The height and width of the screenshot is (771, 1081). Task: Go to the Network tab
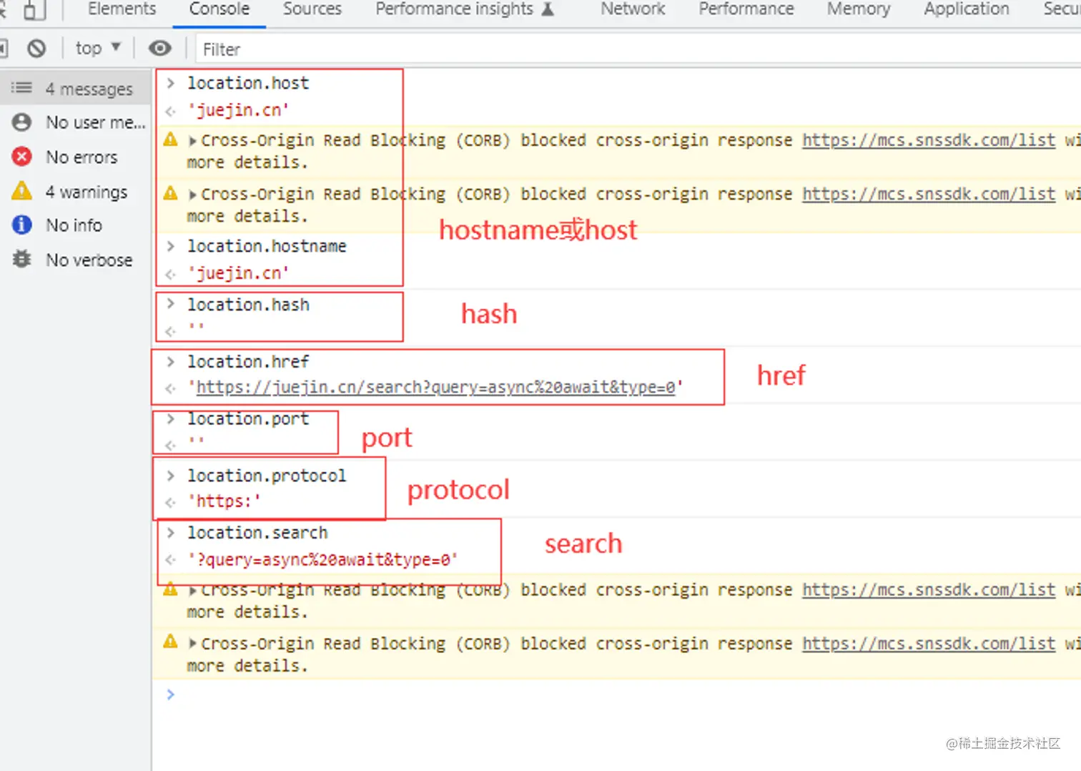pos(633,9)
